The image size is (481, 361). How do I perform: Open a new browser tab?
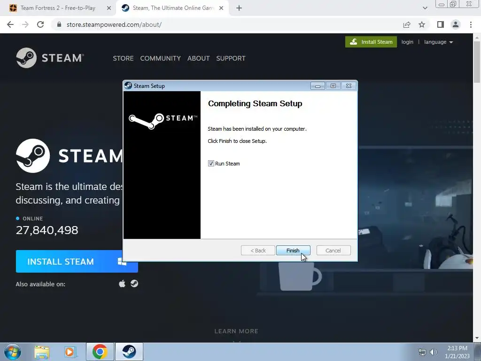pos(239,8)
